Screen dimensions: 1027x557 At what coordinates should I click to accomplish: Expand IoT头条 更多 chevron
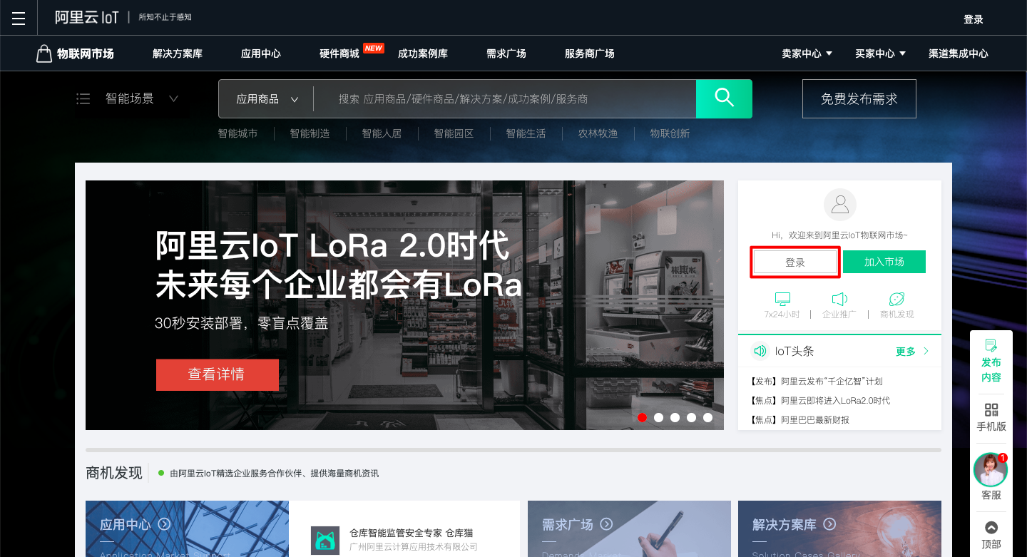(926, 351)
